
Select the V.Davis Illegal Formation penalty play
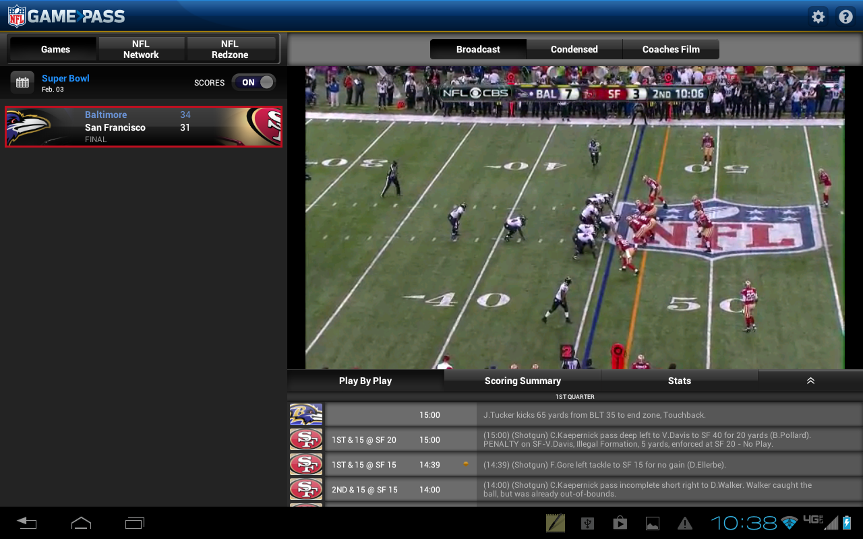[x=647, y=440]
